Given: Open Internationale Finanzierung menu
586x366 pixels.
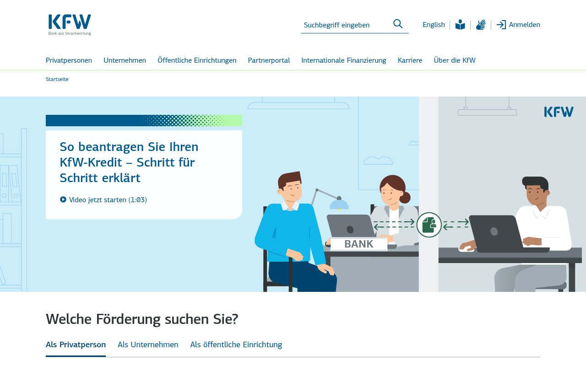Looking at the screenshot, I should click(344, 60).
